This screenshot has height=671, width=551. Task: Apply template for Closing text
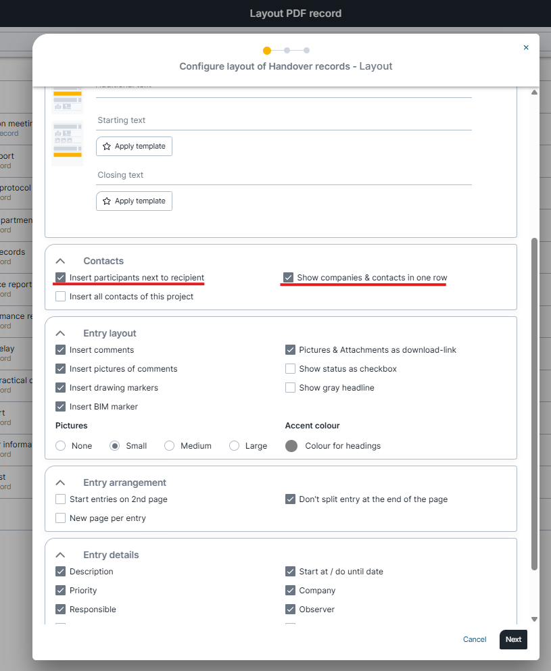click(134, 201)
